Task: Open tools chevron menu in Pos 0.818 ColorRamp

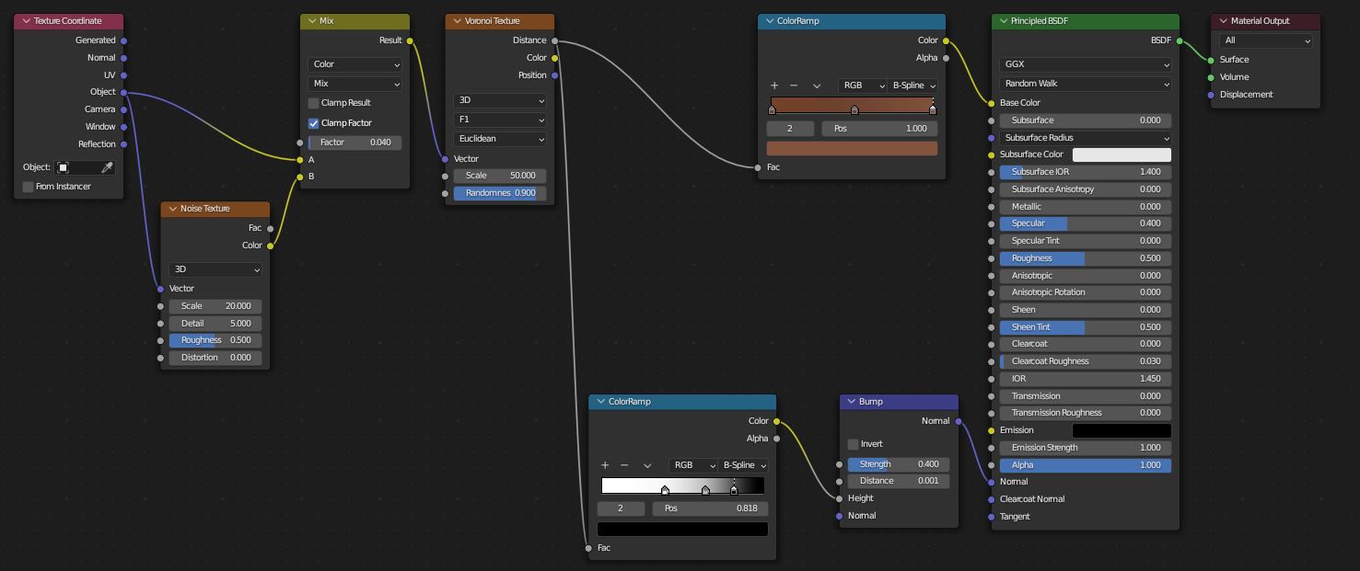Action: point(647,465)
